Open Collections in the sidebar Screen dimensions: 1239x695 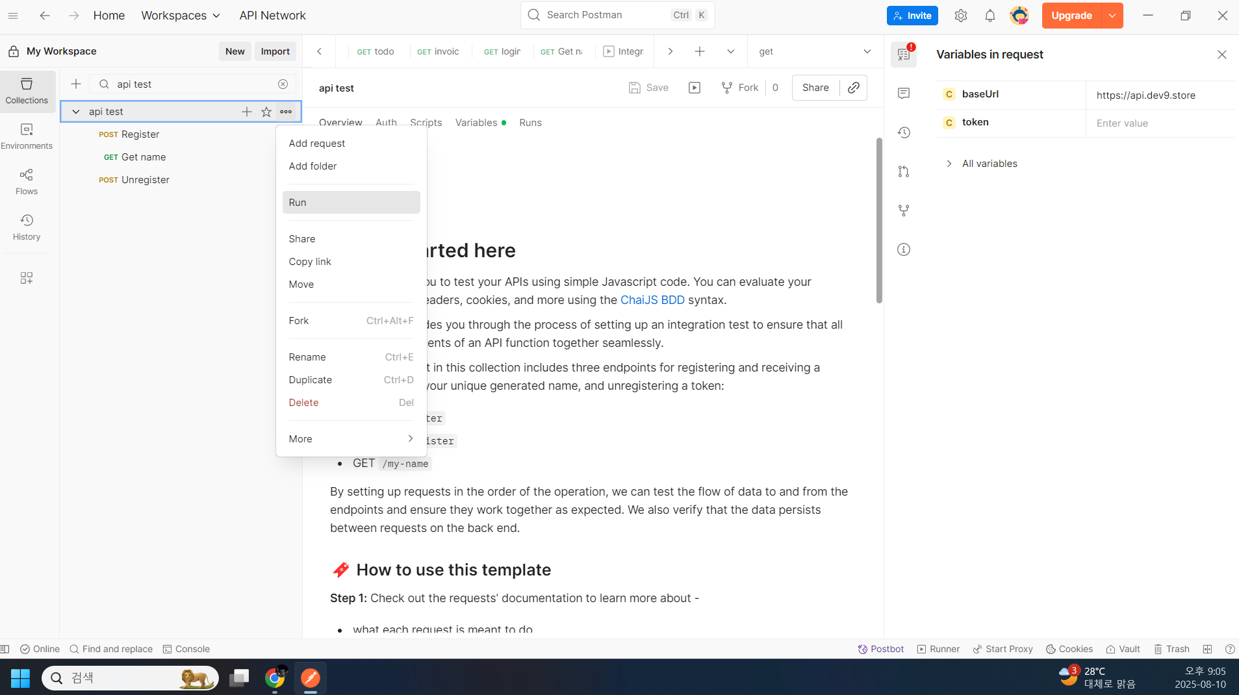27,92
